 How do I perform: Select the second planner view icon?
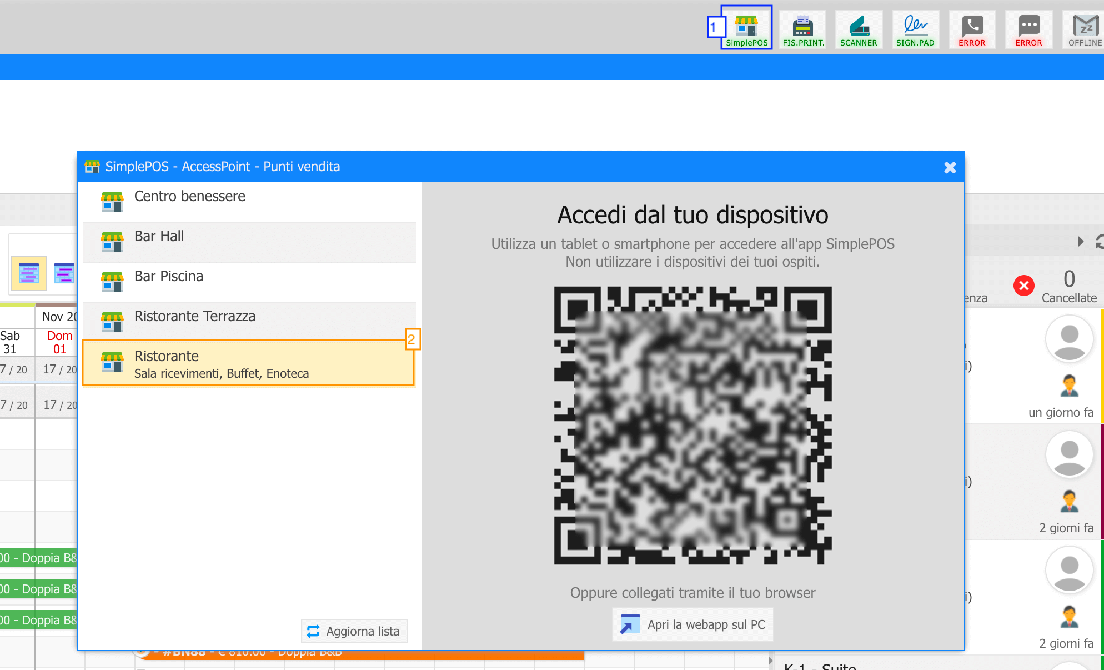(x=64, y=273)
